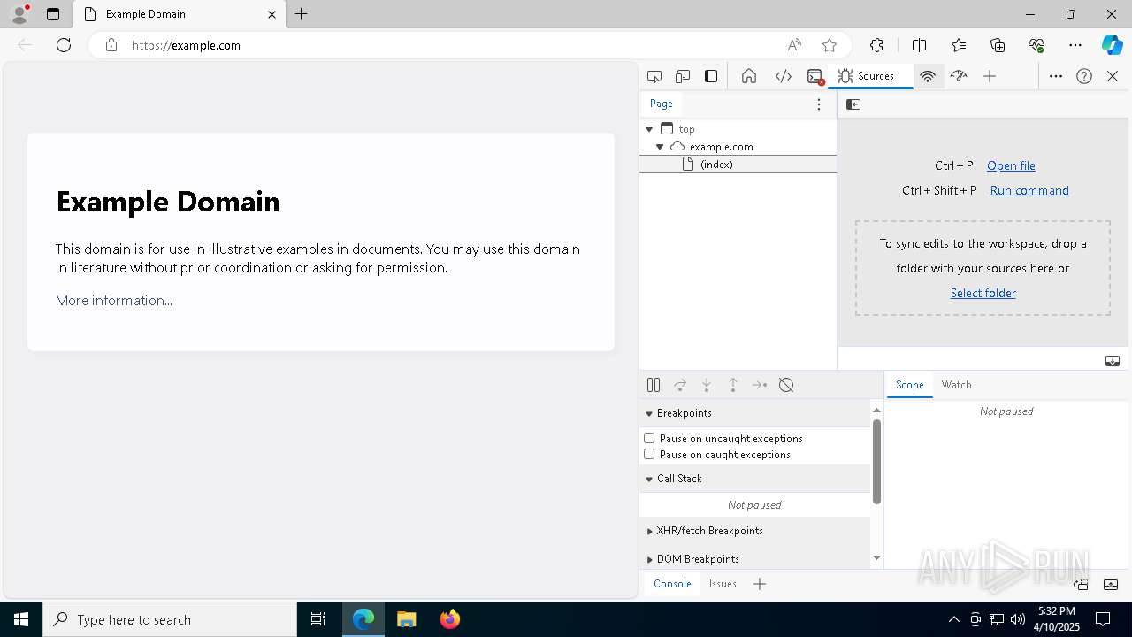Screen dimensions: 1132x637
Task: Open DevTools help icon
Action: (1084, 76)
